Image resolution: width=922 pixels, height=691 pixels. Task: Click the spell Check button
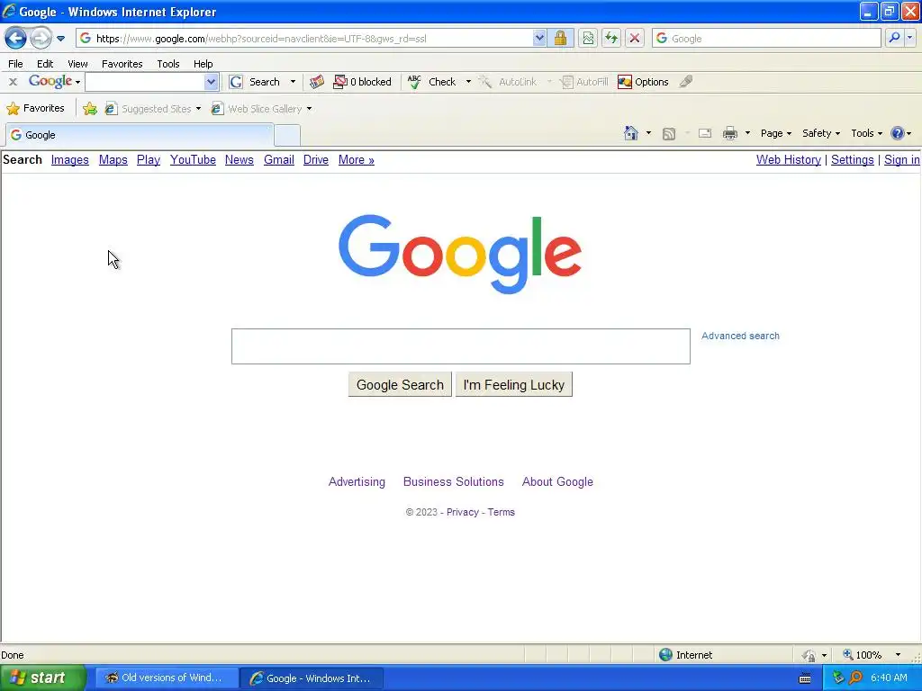coord(432,82)
